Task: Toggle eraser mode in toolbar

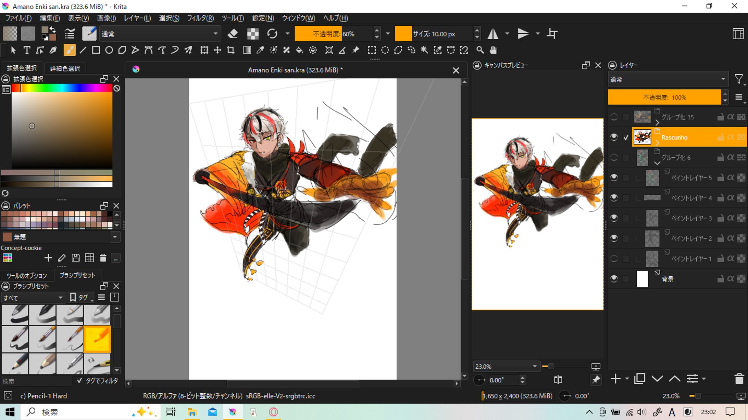Action: tap(233, 34)
